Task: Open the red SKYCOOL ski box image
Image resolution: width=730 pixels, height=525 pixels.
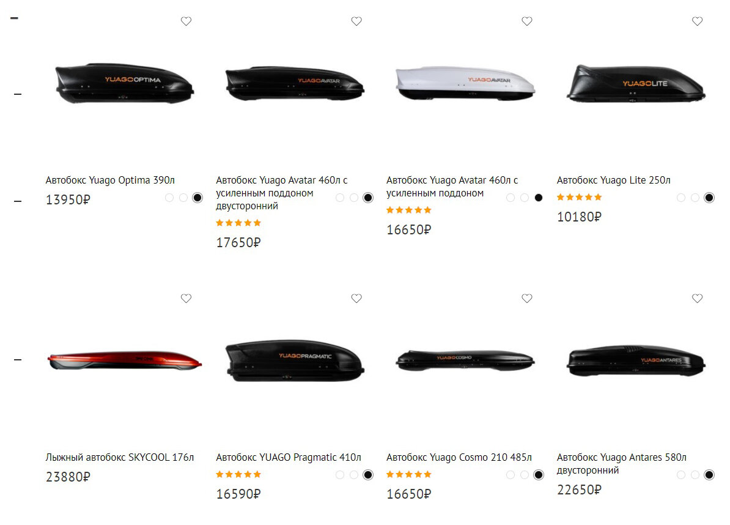Action: point(125,361)
